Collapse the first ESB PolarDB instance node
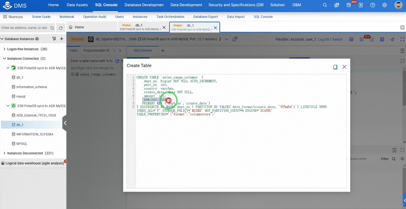 pos(8,68)
